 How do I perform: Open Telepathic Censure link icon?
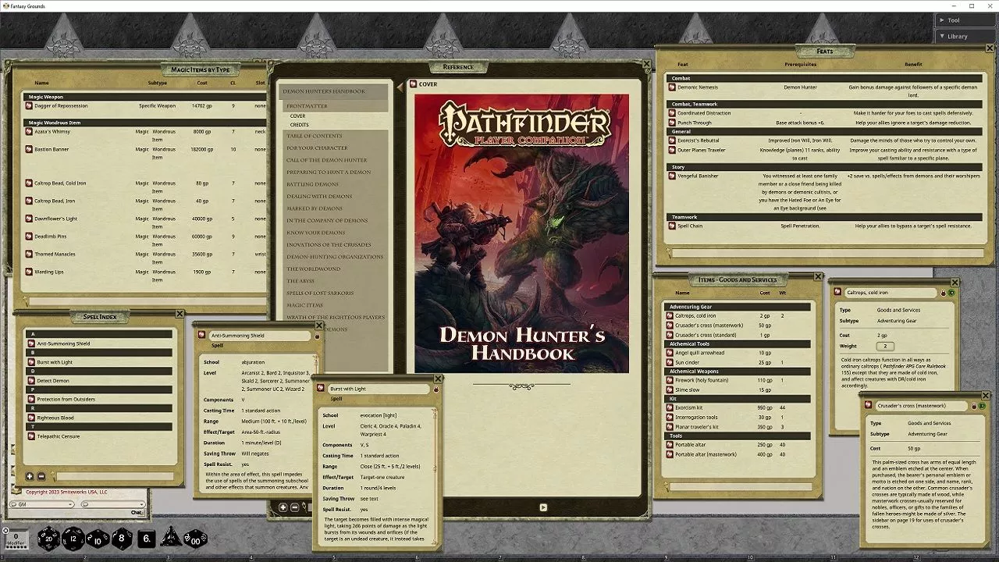coord(31,436)
